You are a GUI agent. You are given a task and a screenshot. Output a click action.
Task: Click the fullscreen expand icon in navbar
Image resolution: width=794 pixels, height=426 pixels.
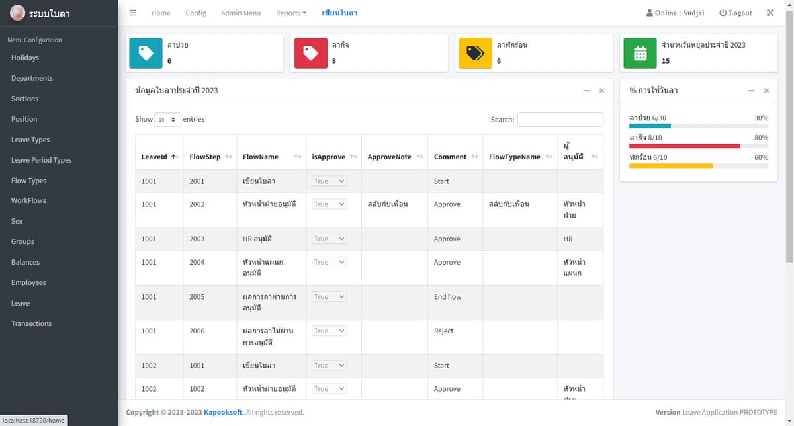[770, 13]
